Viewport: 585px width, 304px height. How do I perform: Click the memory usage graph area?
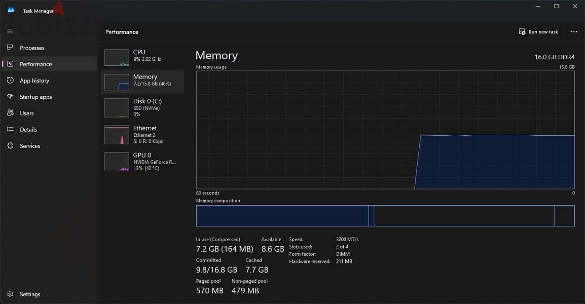point(385,130)
